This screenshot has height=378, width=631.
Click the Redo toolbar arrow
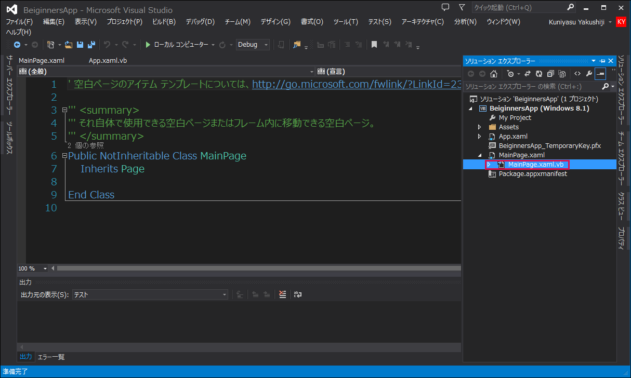click(x=125, y=45)
